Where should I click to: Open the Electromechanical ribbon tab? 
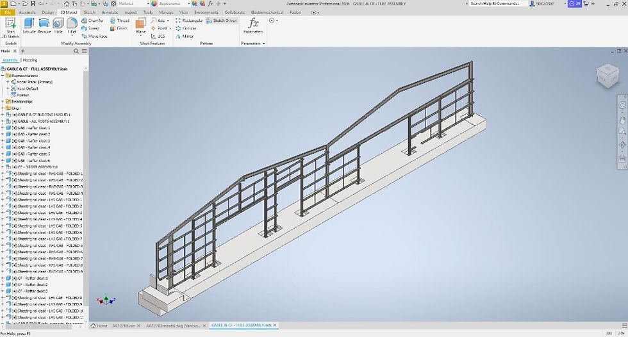tap(268, 12)
